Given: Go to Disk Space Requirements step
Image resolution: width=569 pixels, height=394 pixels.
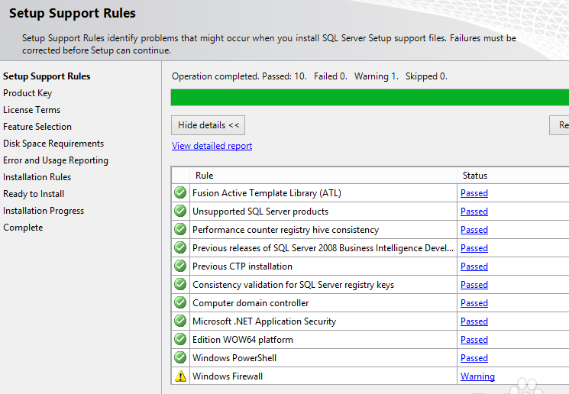Looking at the screenshot, I should click(x=53, y=144).
